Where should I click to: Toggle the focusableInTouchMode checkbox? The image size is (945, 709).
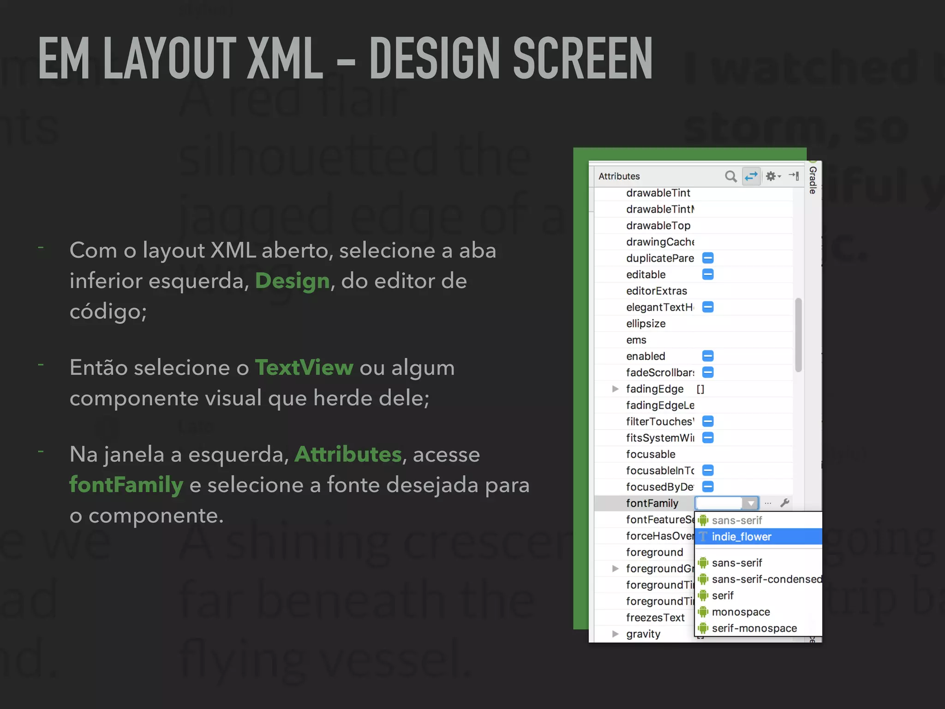point(708,470)
